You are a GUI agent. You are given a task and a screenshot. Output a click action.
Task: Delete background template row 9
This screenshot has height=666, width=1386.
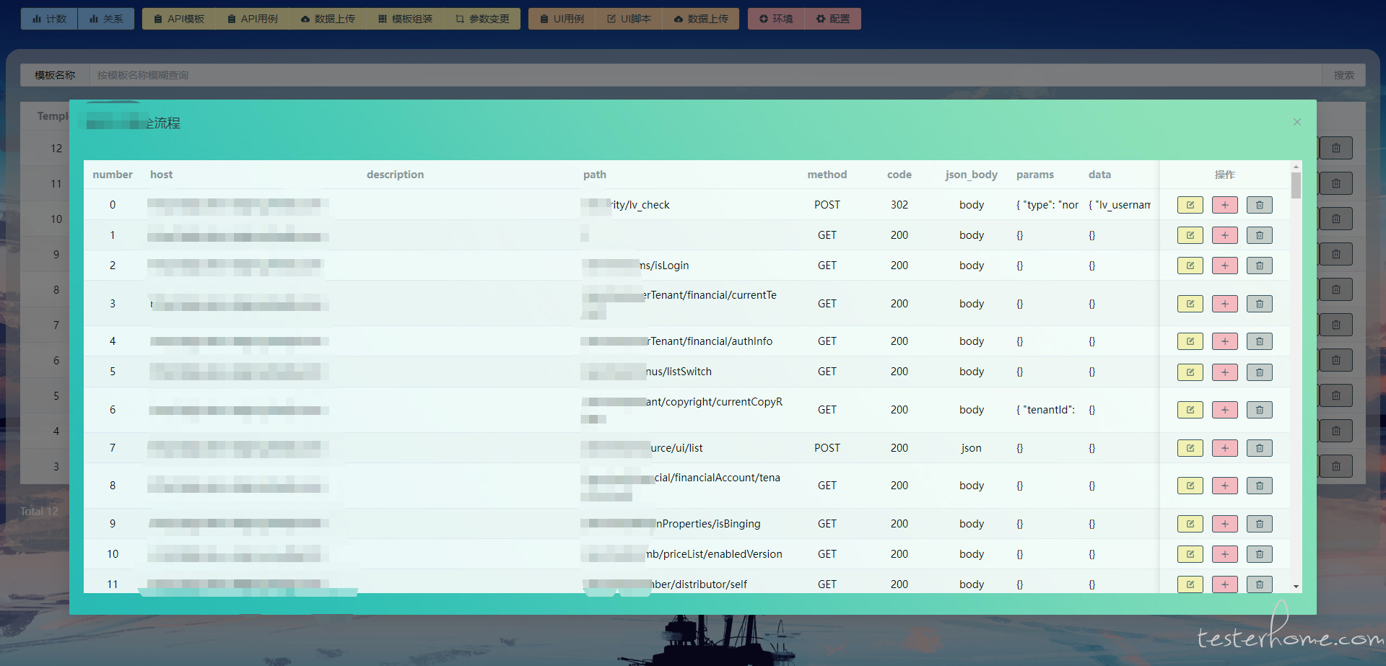click(x=1336, y=254)
